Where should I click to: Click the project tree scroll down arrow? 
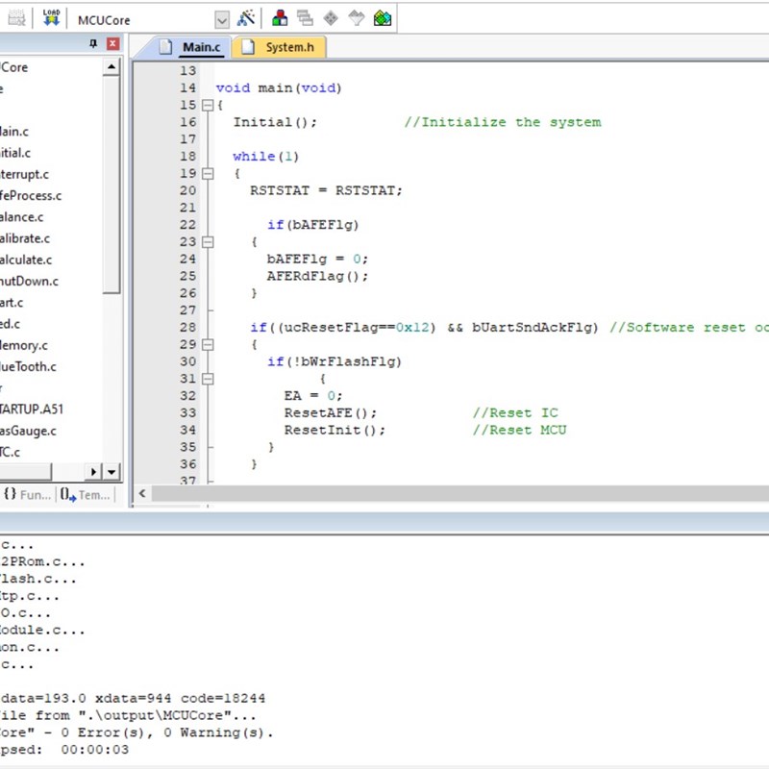pyautogui.click(x=112, y=472)
